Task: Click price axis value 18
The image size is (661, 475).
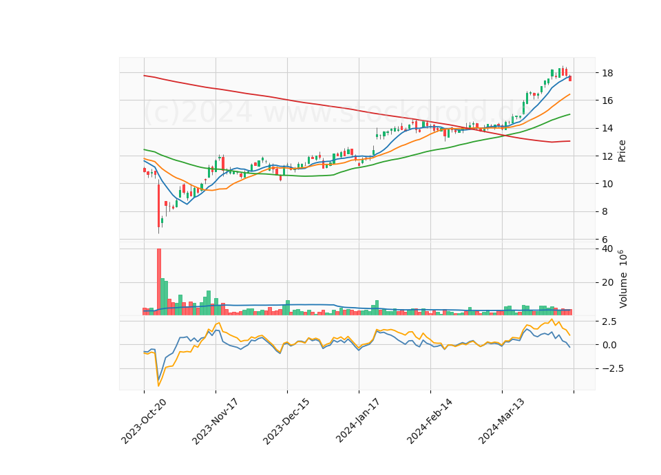Action: click(x=607, y=73)
